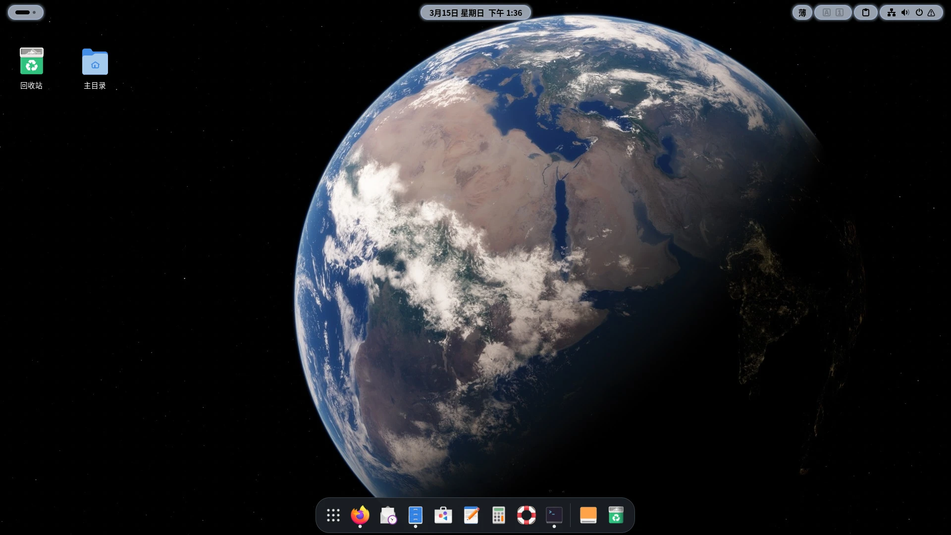
Task: Launch the Software store app
Action: pos(443,515)
